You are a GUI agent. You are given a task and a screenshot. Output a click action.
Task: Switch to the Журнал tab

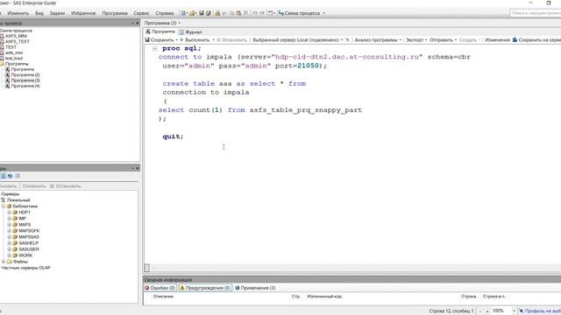coord(190,31)
